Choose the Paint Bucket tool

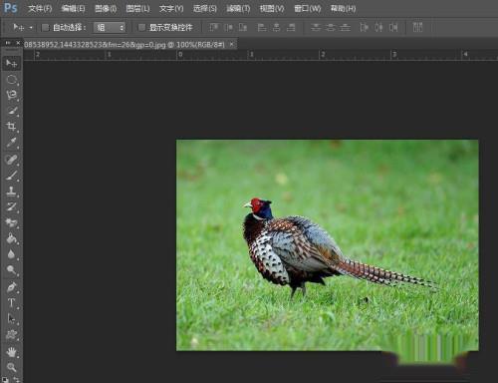click(x=11, y=238)
